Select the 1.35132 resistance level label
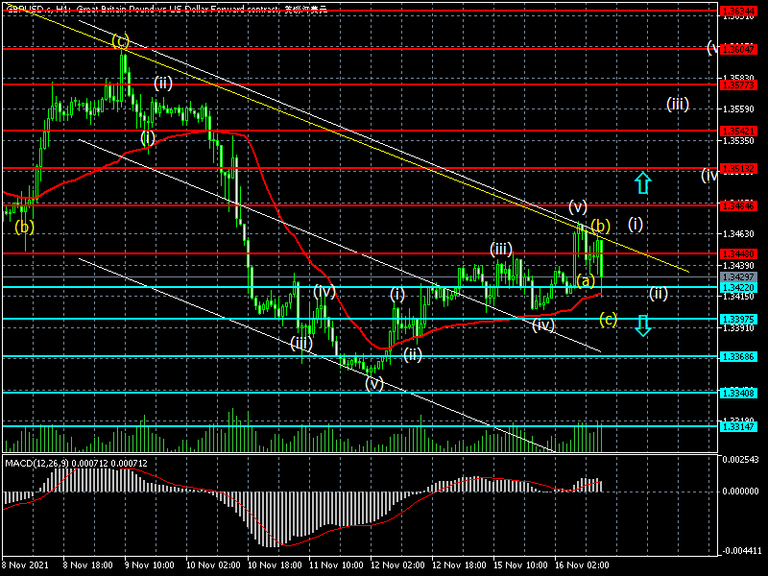The image size is (768, 576). (738, 169)
